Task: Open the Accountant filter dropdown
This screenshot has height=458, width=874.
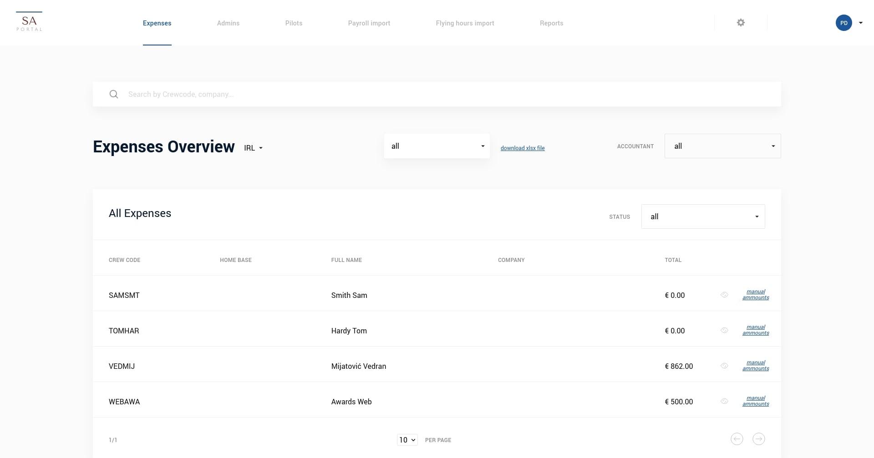Action: [722, 146]
